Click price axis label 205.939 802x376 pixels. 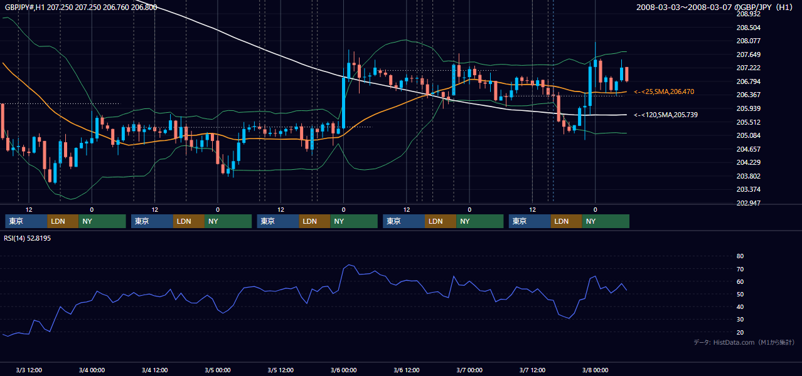pyautogui.click(x=749, y=108)
